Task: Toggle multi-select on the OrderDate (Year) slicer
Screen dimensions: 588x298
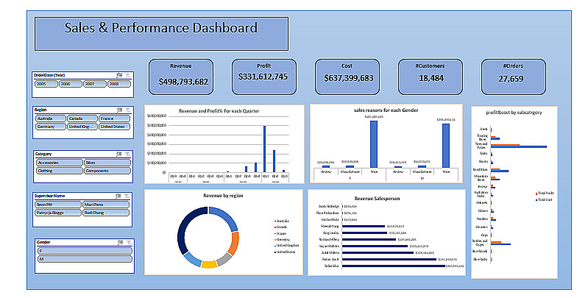Action: click(119, 75)
